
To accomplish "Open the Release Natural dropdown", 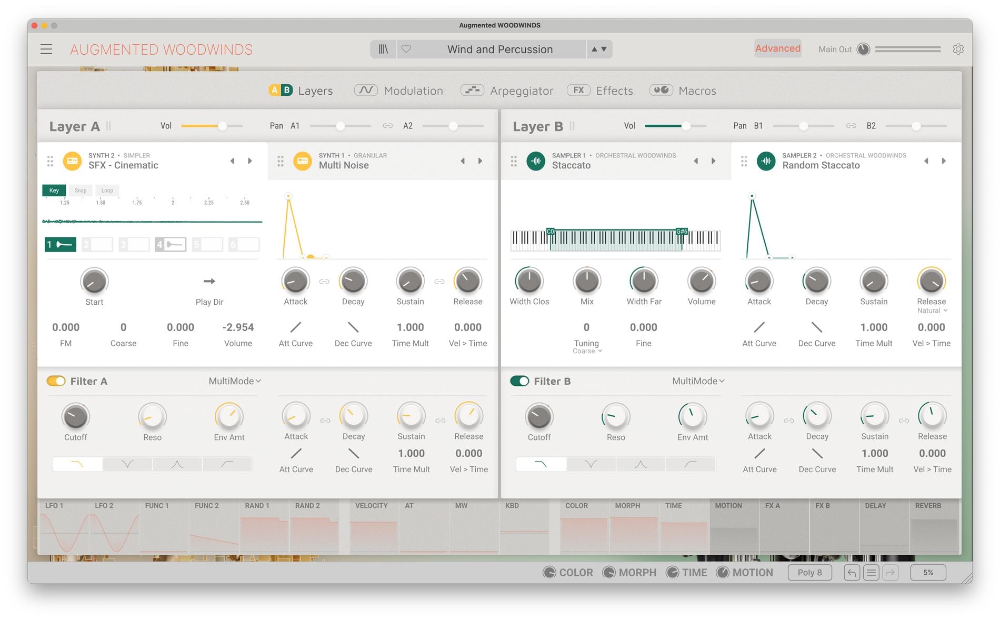I will coord(932,311).
